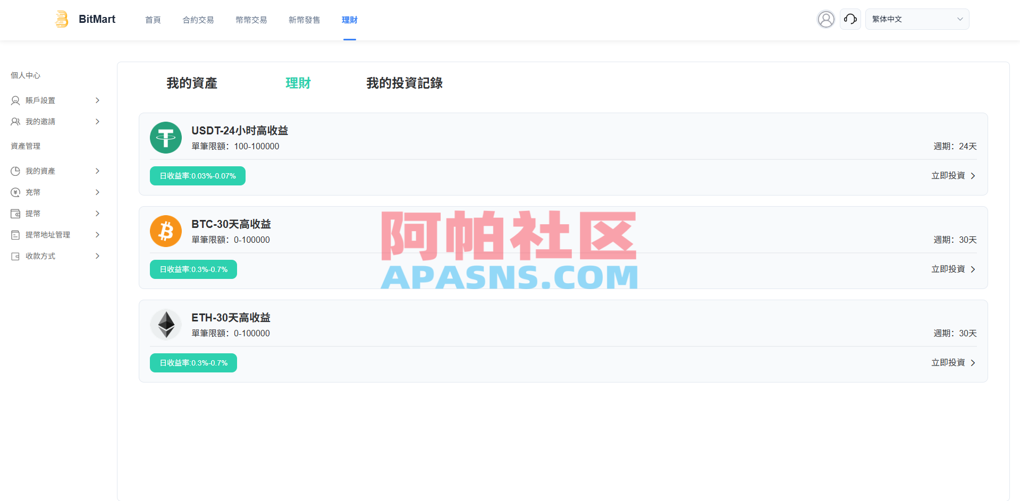The height and width of the screenshot is (501, 1020).
Task: Expand 我的邀請 chevron in sidebar
Action: point(97,122)
